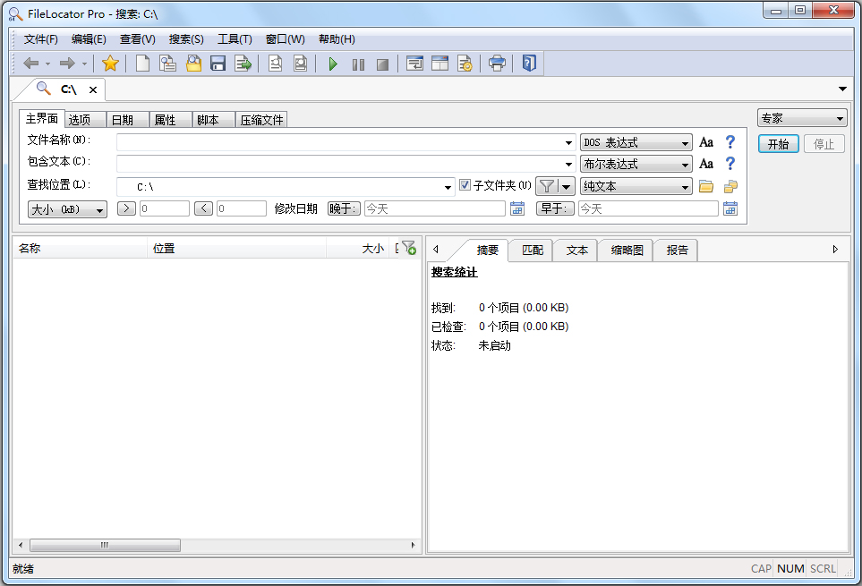Viewport: 862px width, 586px height.
Task: Expand the 包含文本 history dropdown
Action: tap(568, 165)
